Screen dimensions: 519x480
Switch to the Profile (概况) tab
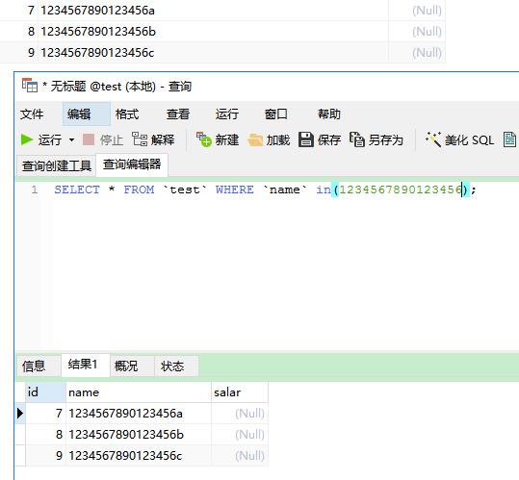click(132, 366)
